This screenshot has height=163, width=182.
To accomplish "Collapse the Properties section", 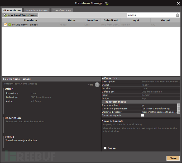I will (103, 78).
